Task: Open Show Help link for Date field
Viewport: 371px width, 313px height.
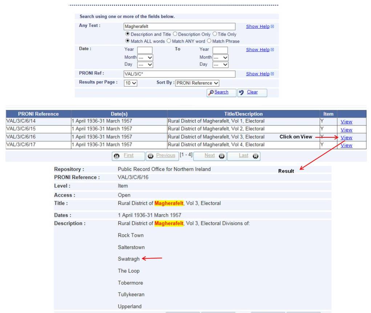Action: tap(258, 50)
